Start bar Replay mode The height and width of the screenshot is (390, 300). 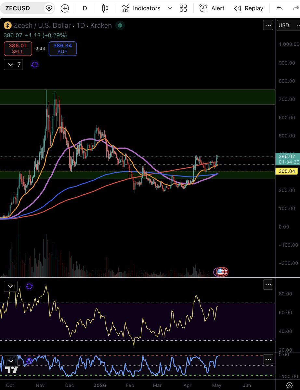pos(249,8)
